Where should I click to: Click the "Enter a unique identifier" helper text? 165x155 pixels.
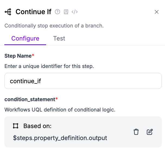(49, 66)
